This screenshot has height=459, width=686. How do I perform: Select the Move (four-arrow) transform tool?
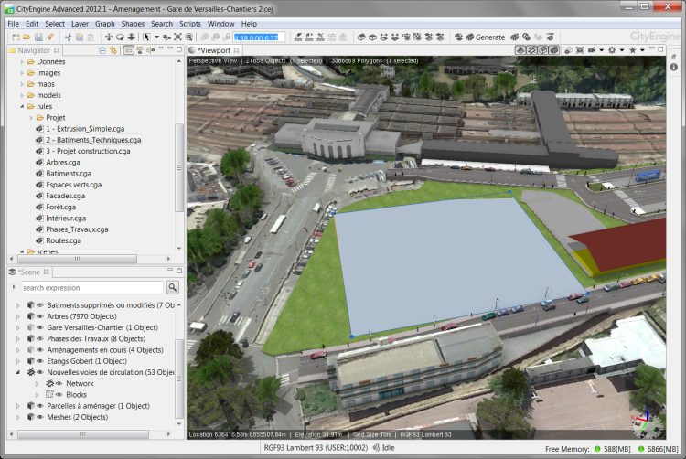pyautogui.click(x=109, y=37)
